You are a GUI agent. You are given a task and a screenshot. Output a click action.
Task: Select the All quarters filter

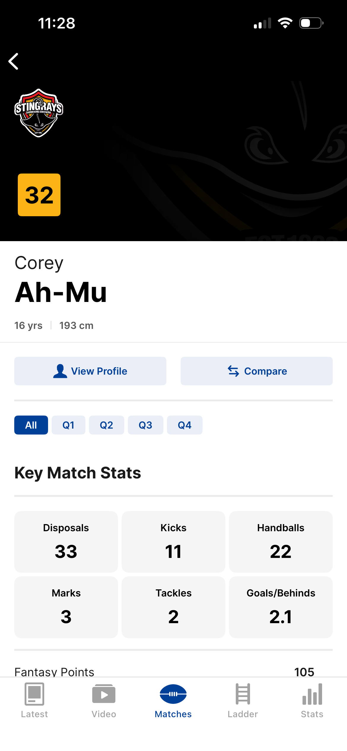click(x=31, y=425)
